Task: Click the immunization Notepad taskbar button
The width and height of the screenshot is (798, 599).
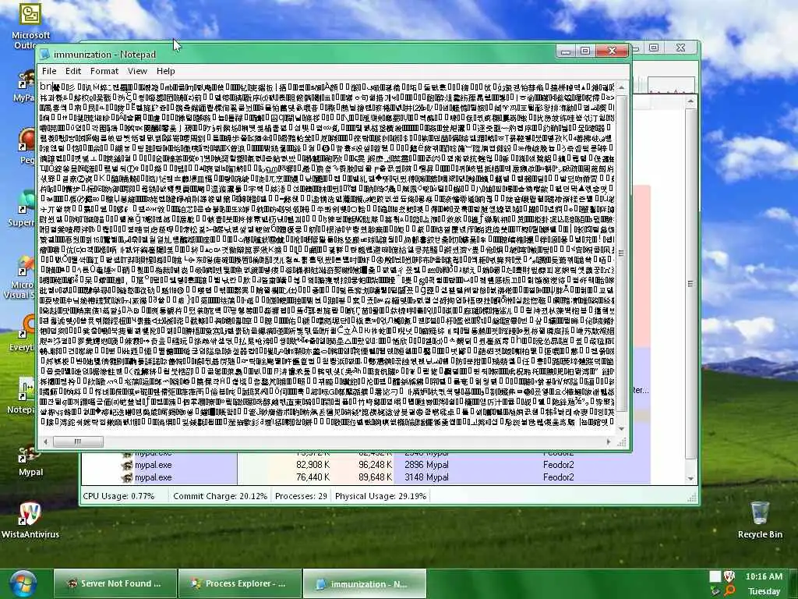Action: tap(365, 583)
